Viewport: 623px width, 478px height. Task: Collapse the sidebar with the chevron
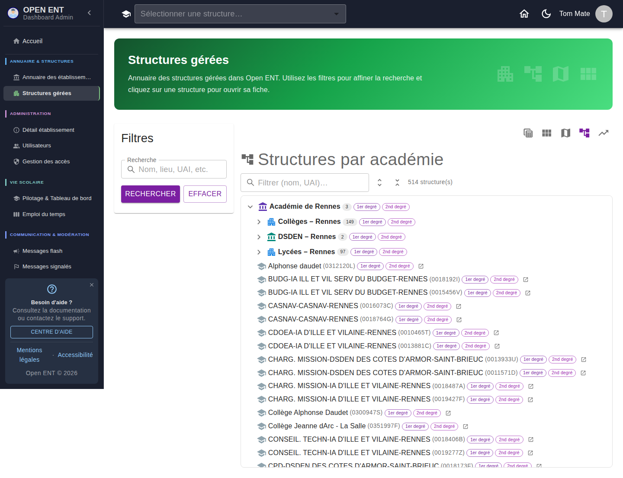90,13
